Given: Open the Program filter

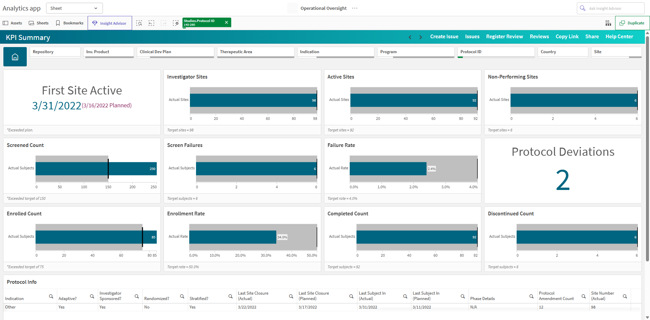Looking at the screenshot, I should click(x=416, y=52).
